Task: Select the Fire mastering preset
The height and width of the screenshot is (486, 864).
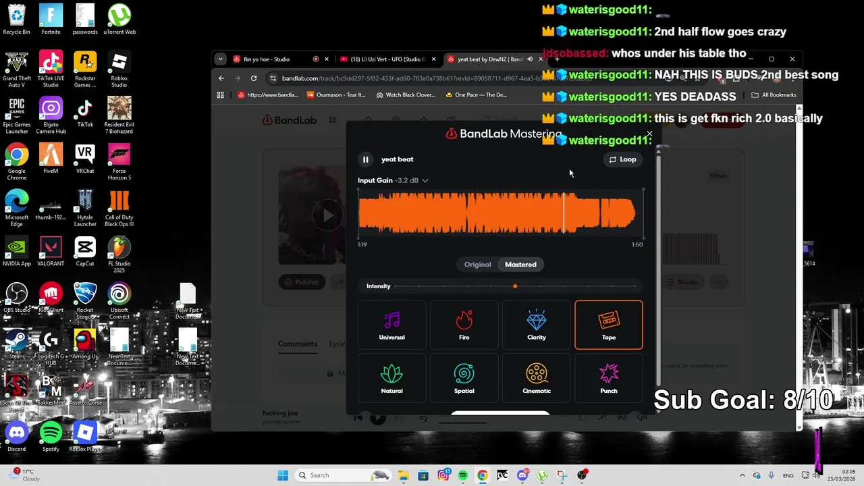Action: pyautogui.click(x=464, y=325)
